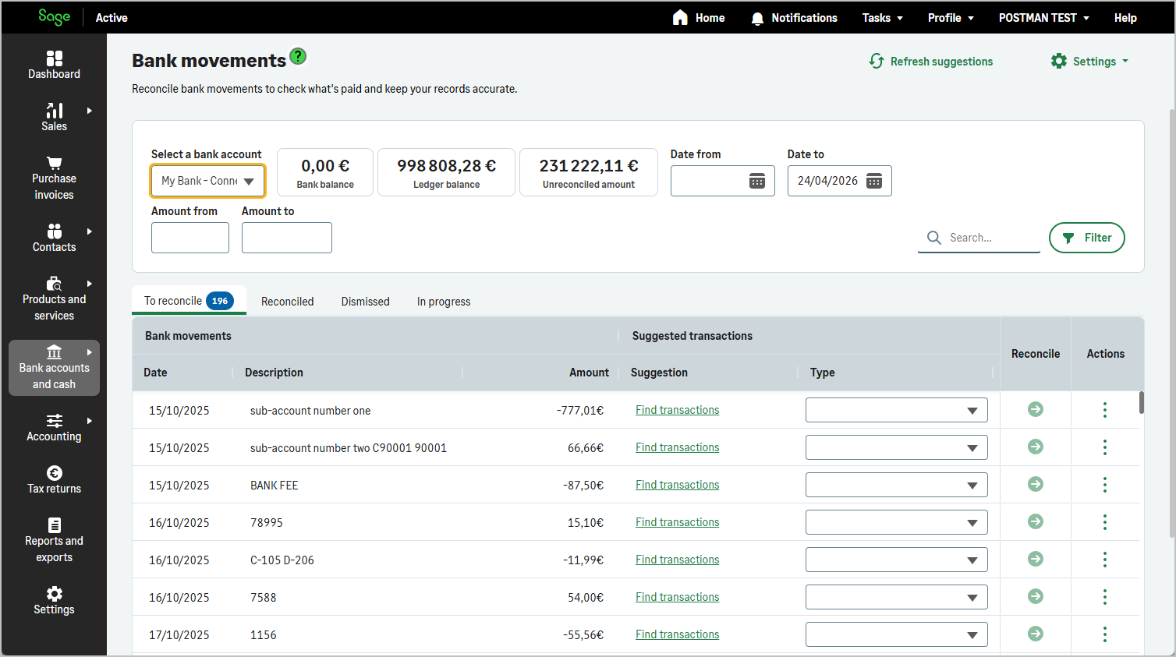The height and width of the screenshot is (657, 1176).
Task: Open the Contacts sidebar section
Action: click(54, 238)
